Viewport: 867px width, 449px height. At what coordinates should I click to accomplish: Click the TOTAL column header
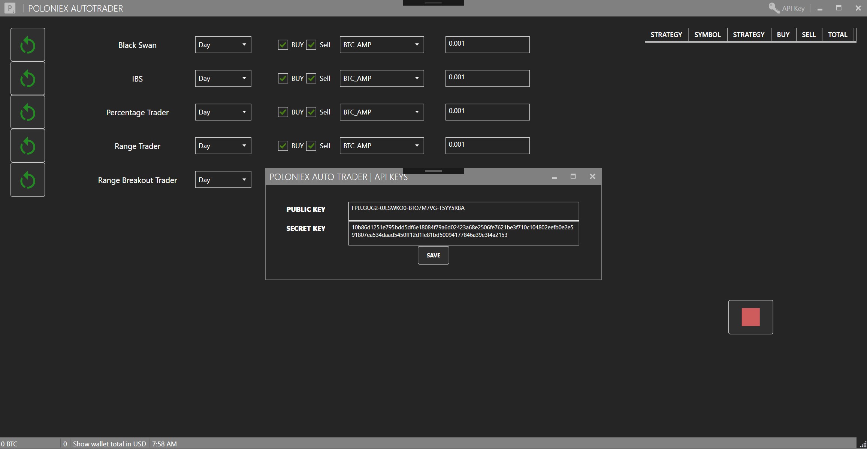click(837, 35)
